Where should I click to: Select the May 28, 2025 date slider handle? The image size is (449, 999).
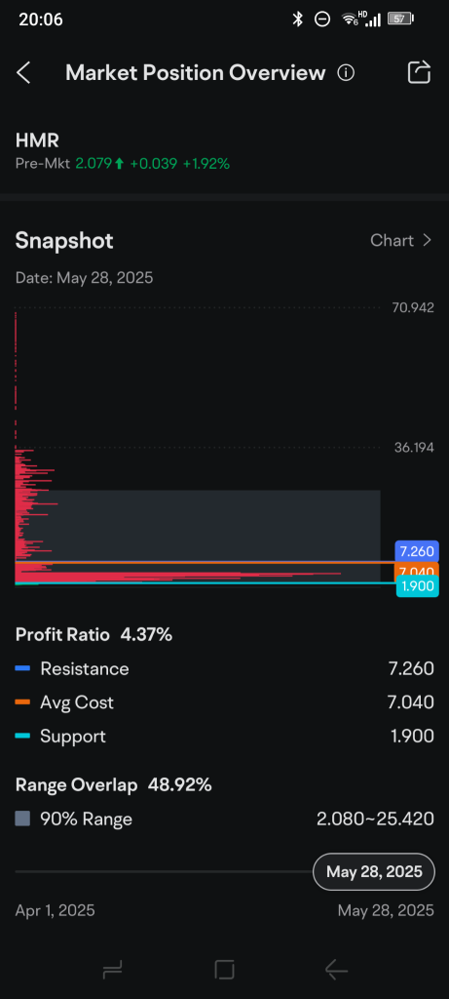(x=374, y=871)
